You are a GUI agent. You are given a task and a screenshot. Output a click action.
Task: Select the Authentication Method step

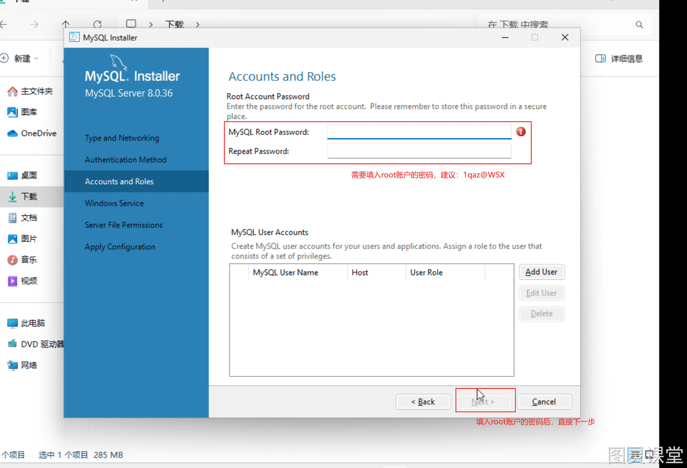(125, 160)
